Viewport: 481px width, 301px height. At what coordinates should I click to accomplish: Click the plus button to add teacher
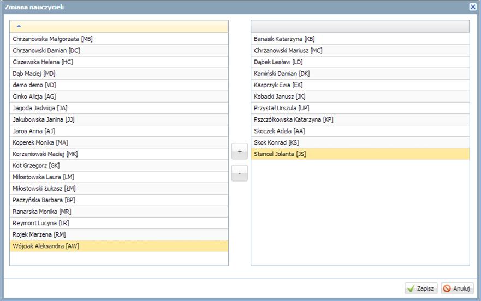point(240,152)
